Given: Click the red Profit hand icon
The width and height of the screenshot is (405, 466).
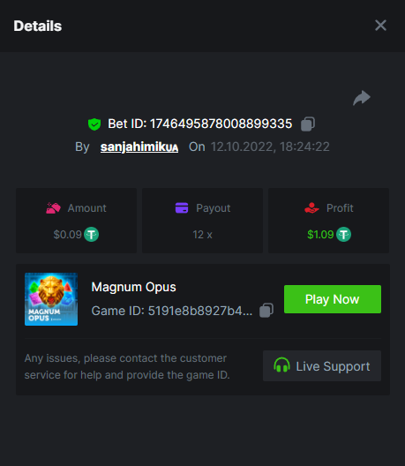Looking at the screenshot, I should click(311, 207).
